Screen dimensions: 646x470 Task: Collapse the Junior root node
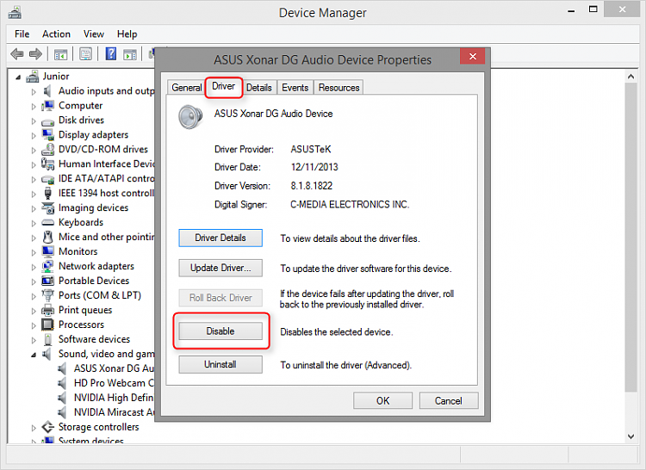18,77
